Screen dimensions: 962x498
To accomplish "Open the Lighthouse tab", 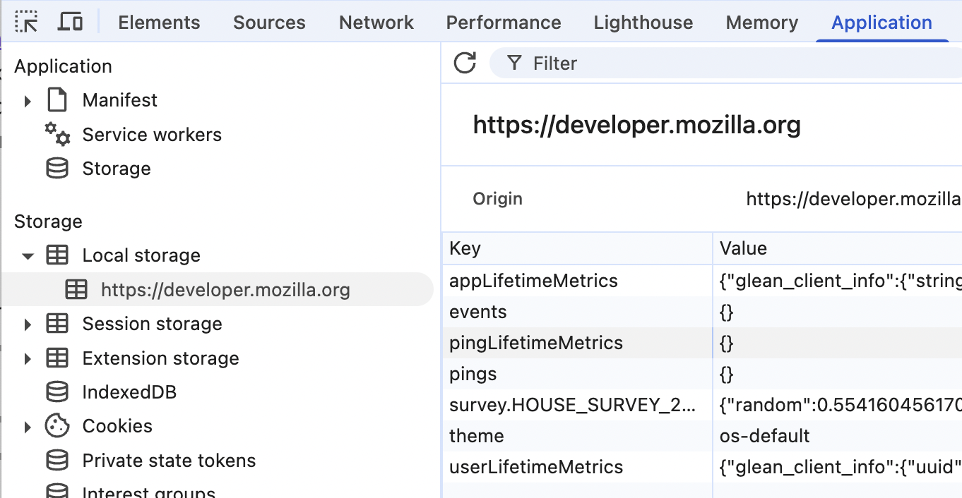I will click(x=643, y=23).
